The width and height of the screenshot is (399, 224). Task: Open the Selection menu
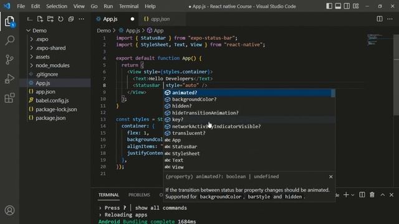point(57,6)
